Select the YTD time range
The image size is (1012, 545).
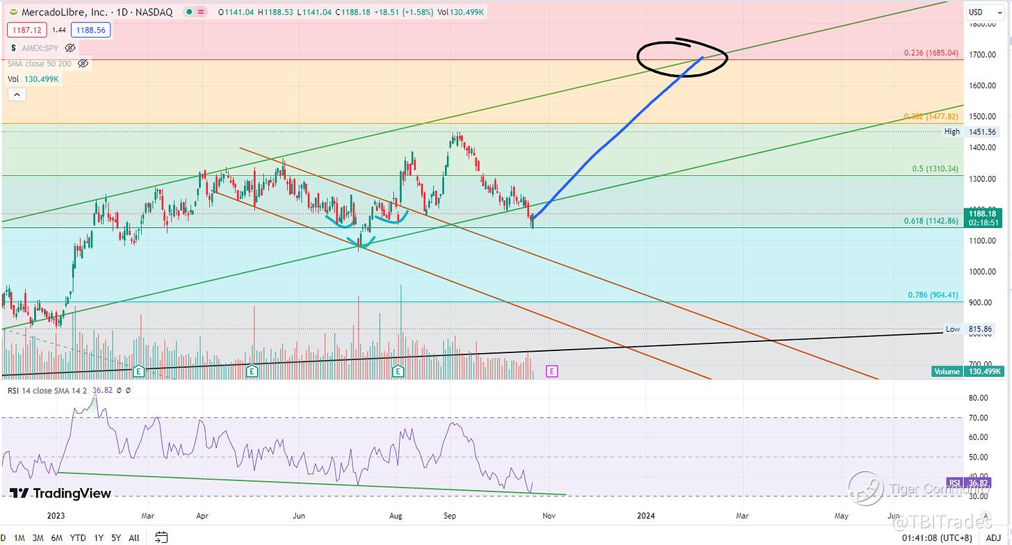[78, 537]
